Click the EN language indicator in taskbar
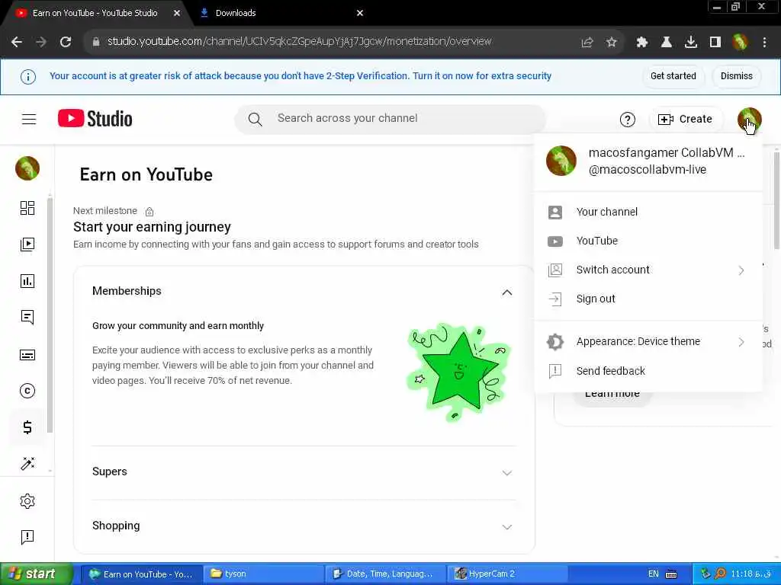 click(653, 574)
